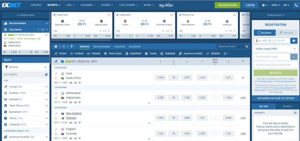
Task: Select Cricket in sports filter bar
Action: point(60,53)
